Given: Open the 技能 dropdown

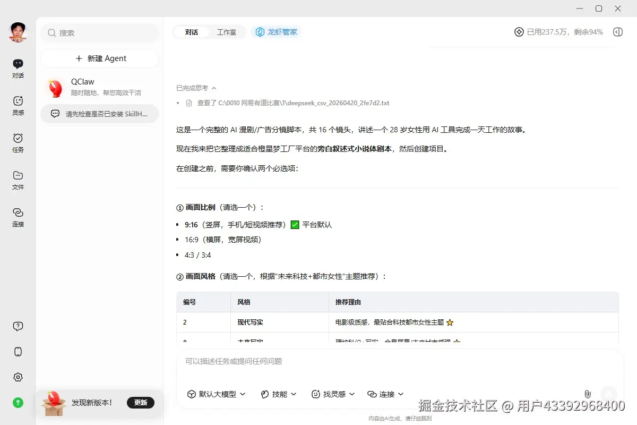Looking at the screenshot, I should coord(278,394).
